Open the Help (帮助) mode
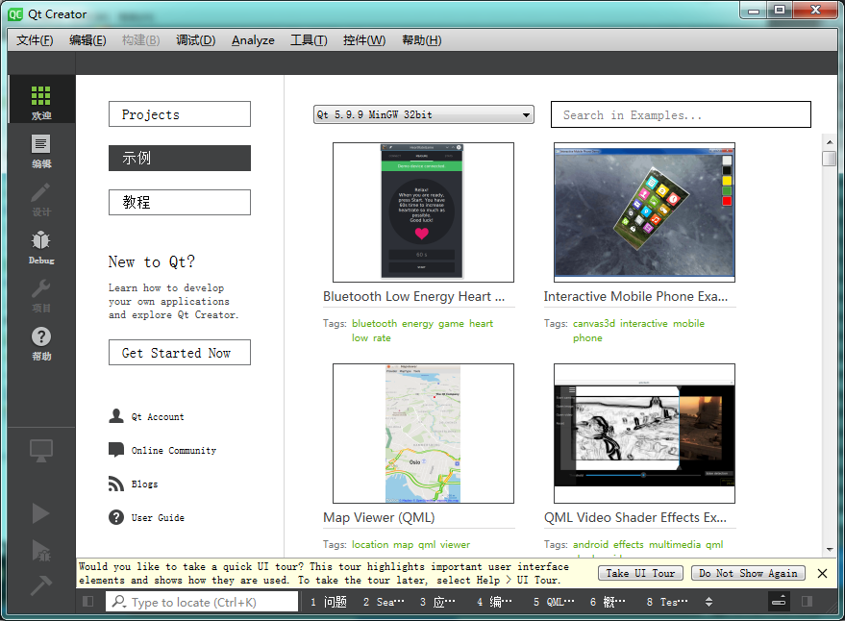Viewport: 845px width, 621px height. 41,344
